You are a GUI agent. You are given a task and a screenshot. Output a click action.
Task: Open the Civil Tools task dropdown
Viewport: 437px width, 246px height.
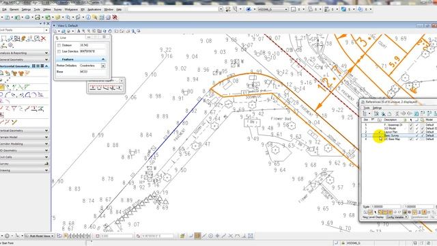pyautogui.click(x=46, y=30)
